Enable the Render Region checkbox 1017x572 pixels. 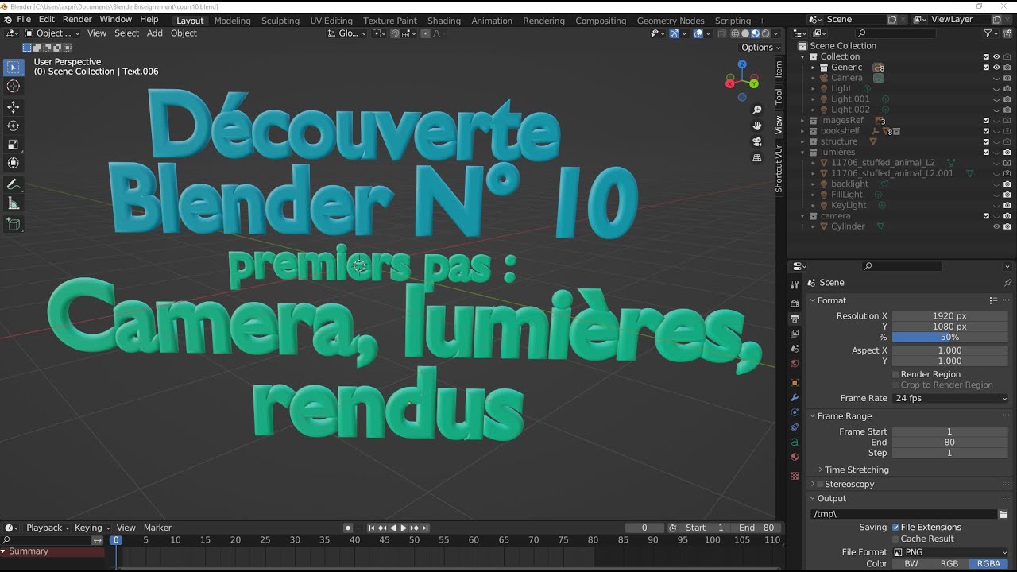coord(895,374)
